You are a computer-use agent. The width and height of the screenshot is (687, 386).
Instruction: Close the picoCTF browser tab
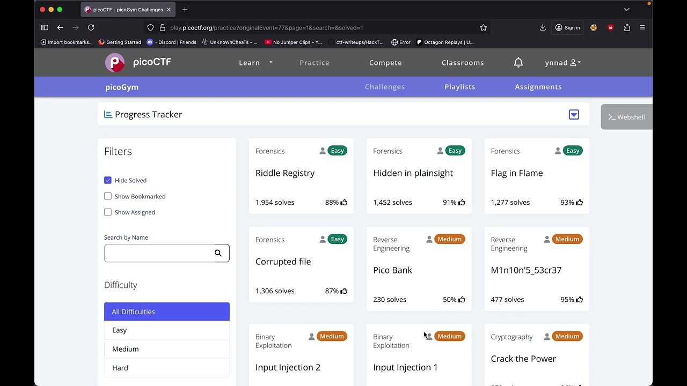[x=169, y=10]
